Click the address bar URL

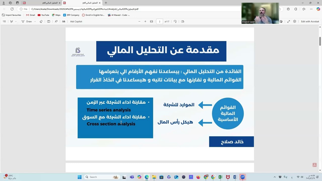click(85, 9)
